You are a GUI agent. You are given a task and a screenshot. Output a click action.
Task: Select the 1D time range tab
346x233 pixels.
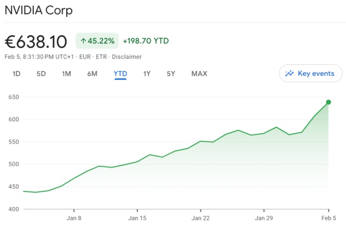tap(16, 74)
